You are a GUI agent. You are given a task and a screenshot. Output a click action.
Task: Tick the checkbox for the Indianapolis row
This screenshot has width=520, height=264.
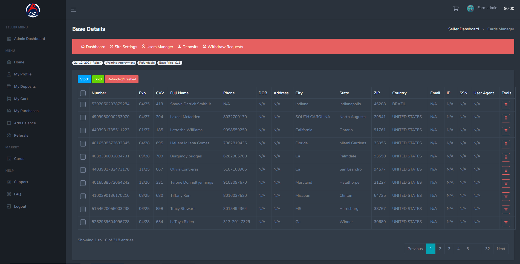point(83,104)
